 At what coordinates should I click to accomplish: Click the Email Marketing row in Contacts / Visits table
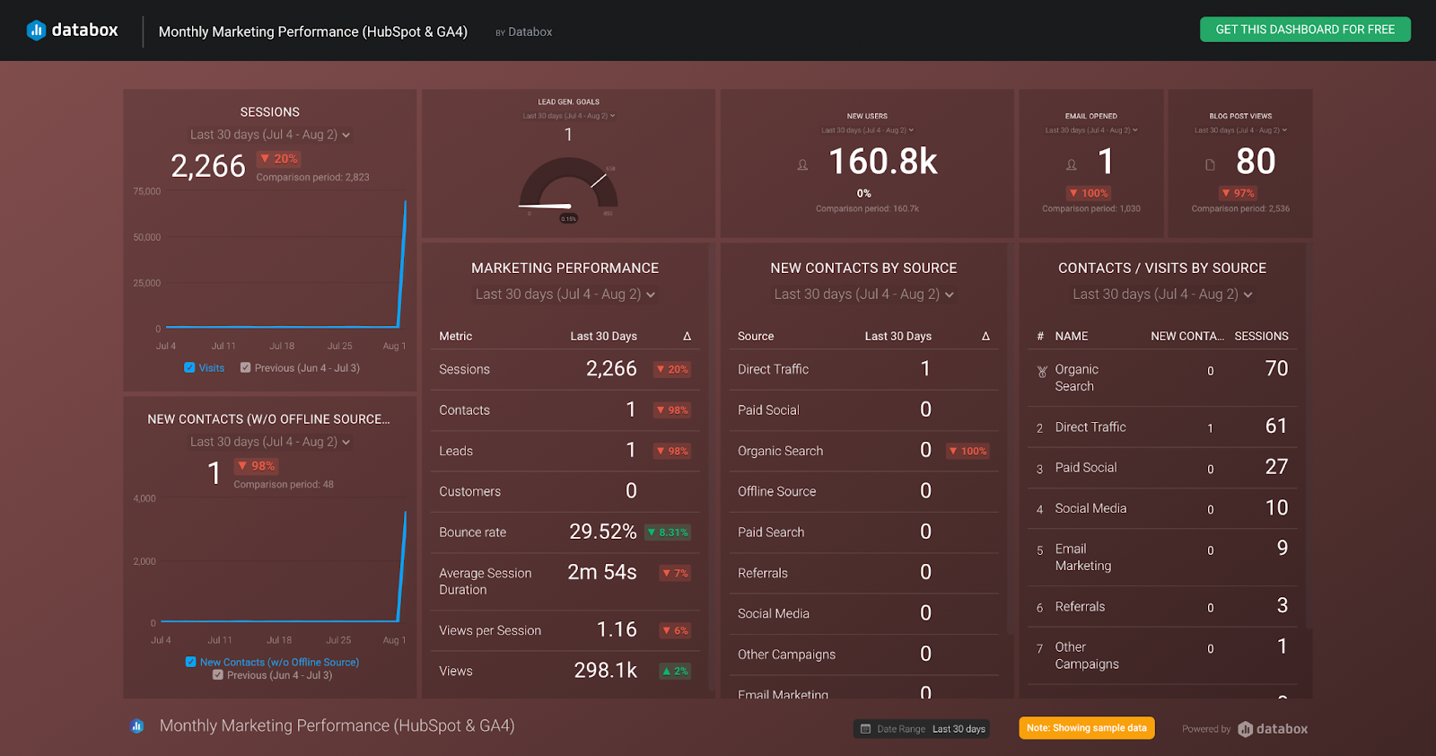pos(1162,558)
